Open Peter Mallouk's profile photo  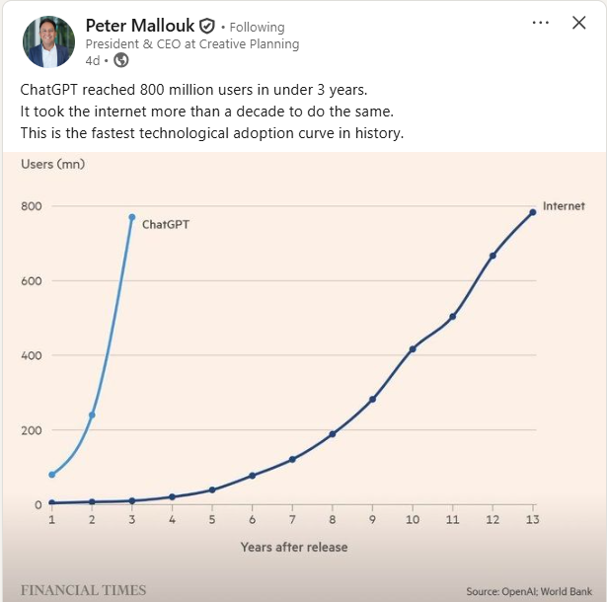click(x=48, y=41)
